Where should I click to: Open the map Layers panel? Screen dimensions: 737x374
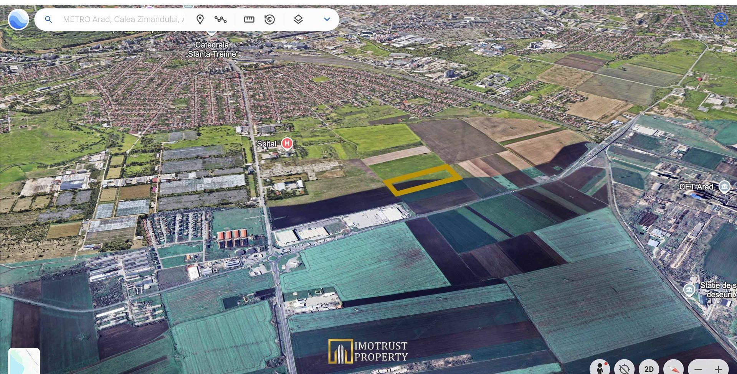tap(298, 19)
